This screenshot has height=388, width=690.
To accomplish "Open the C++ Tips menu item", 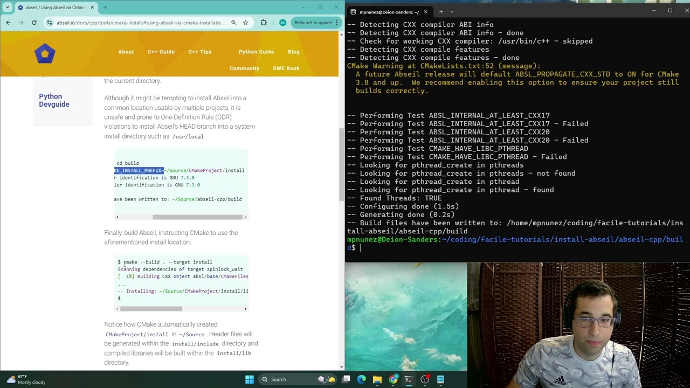I will (199, 52).
